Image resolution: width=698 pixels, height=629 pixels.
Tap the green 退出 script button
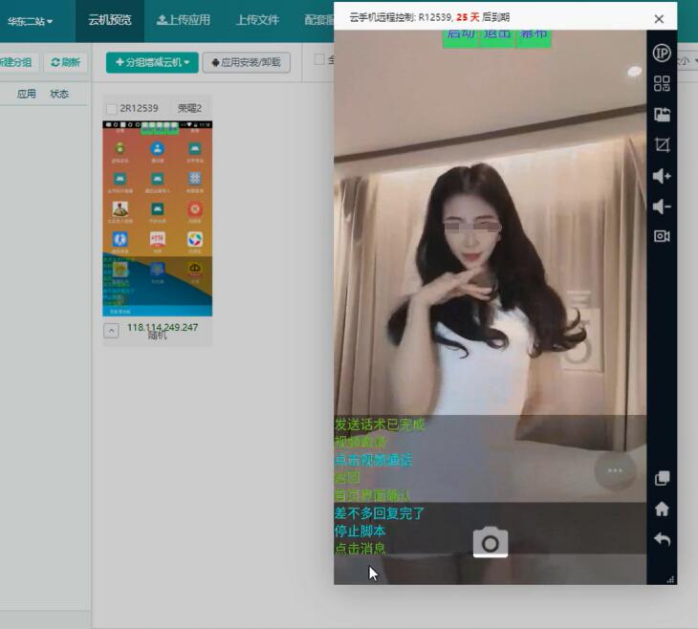coord(497,37)
